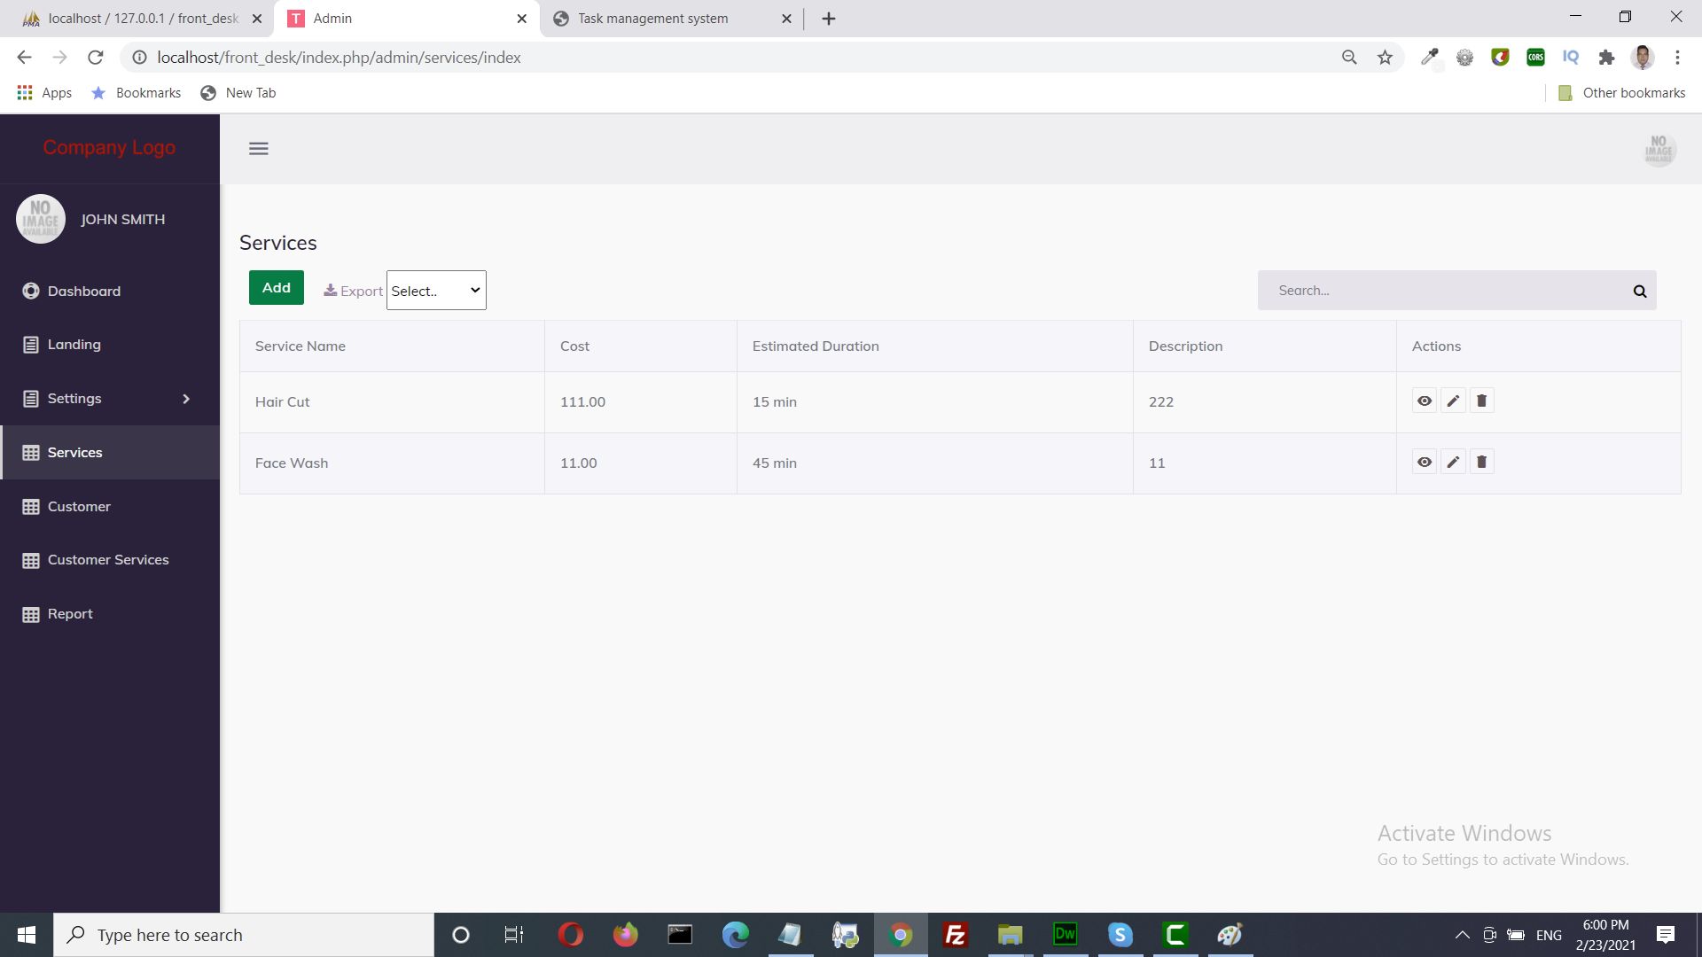Screen dimensions: 1702x957
Task: View the Hair Cut details eye icon
Action: 1424,401
